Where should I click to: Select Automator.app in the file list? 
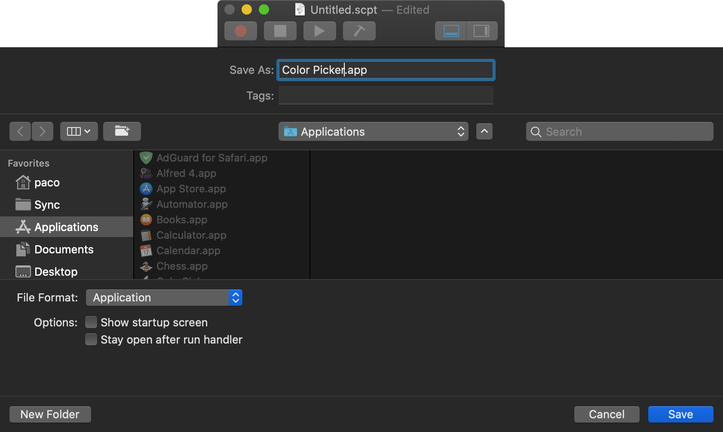[192, 204]
